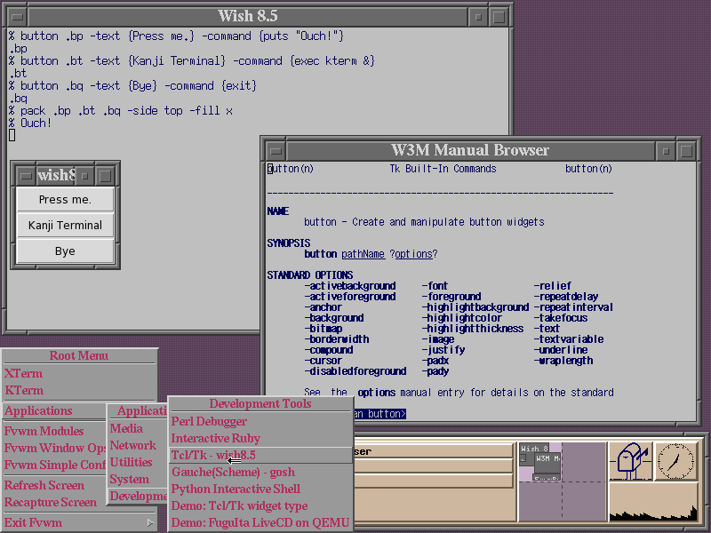Launch Python Interactive Shell menu entry

click(236, 489)
